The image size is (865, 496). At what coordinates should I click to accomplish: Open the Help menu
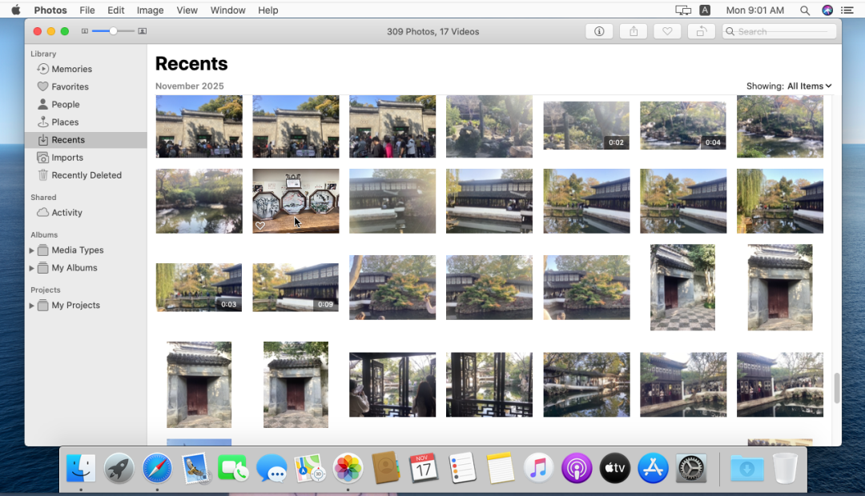pos(268,10)
